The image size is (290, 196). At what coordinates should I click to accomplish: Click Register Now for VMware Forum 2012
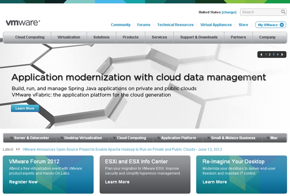[23, 182]
